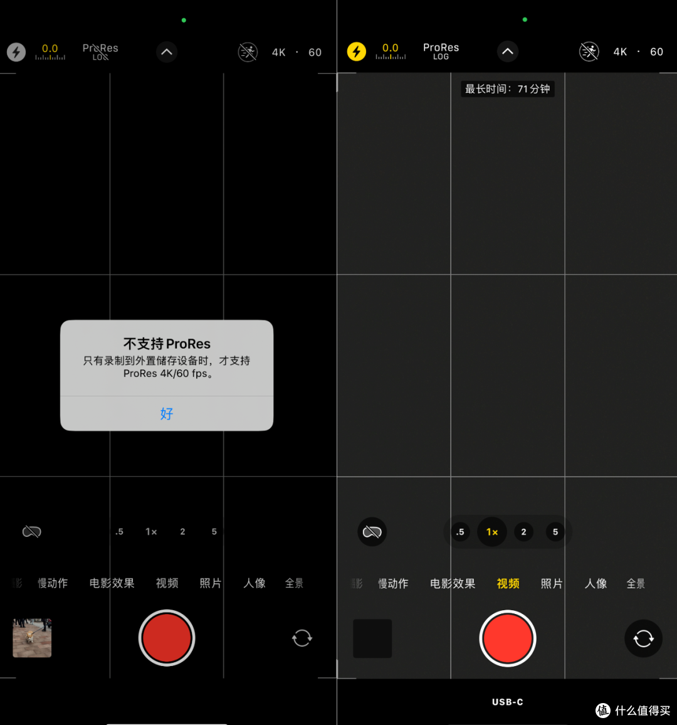
Task: Adjust exposure value 0.0 in left screen
Action: coord(50,52)
